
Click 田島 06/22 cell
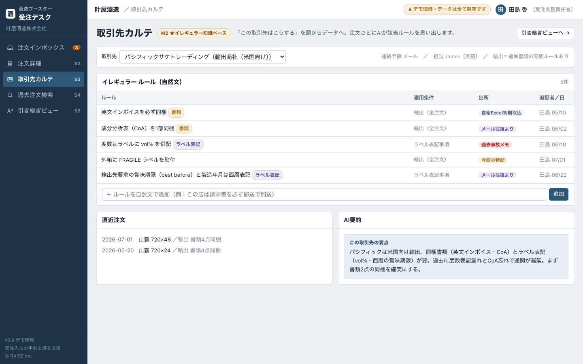[553, 175]
